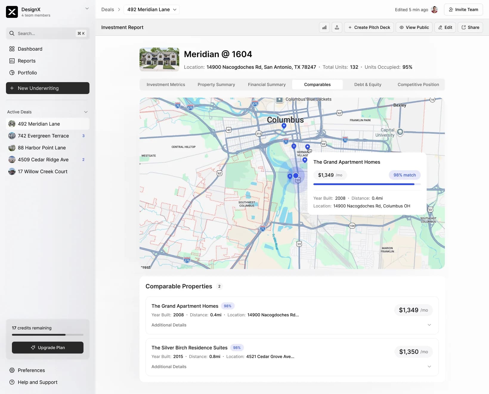Switch to the Financial Summary tab
This screenshot has height=394, width=489.
coord(267,85)
